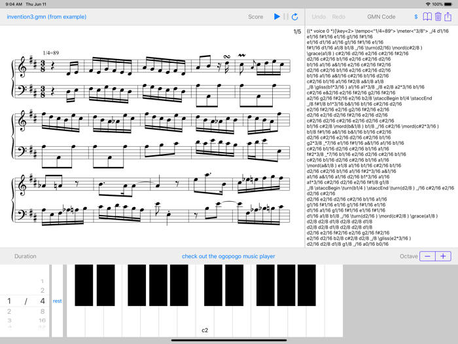Screen dimensions: 458x344
Task: Select denominator 8 in duration picker
Action: [x=43, y=311]
